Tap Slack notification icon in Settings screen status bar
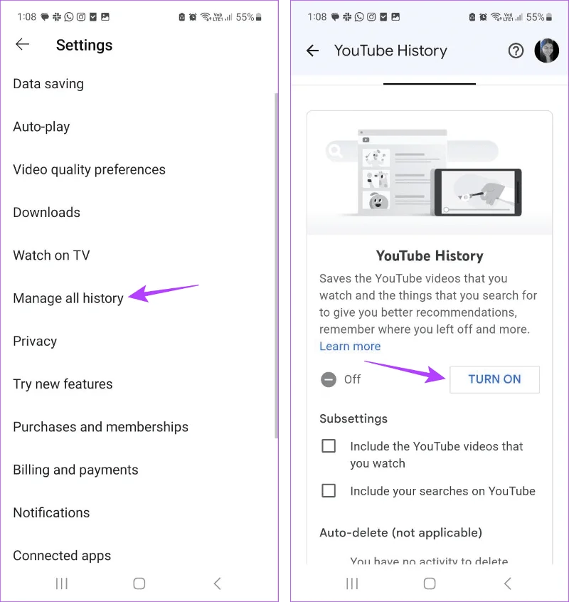This screenshot has height=602, width=569. coord(57,17)
